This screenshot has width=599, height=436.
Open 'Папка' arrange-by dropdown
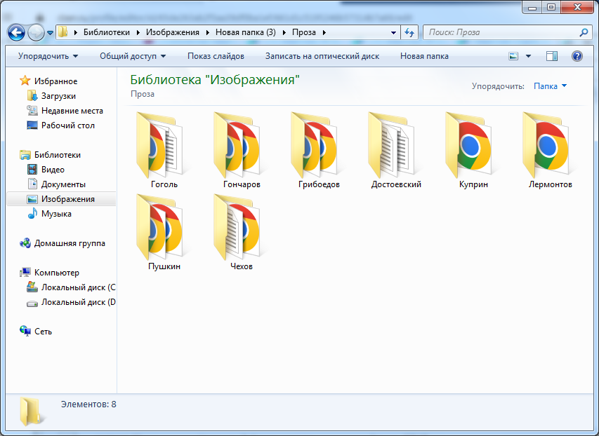click(x=550, y=86)
